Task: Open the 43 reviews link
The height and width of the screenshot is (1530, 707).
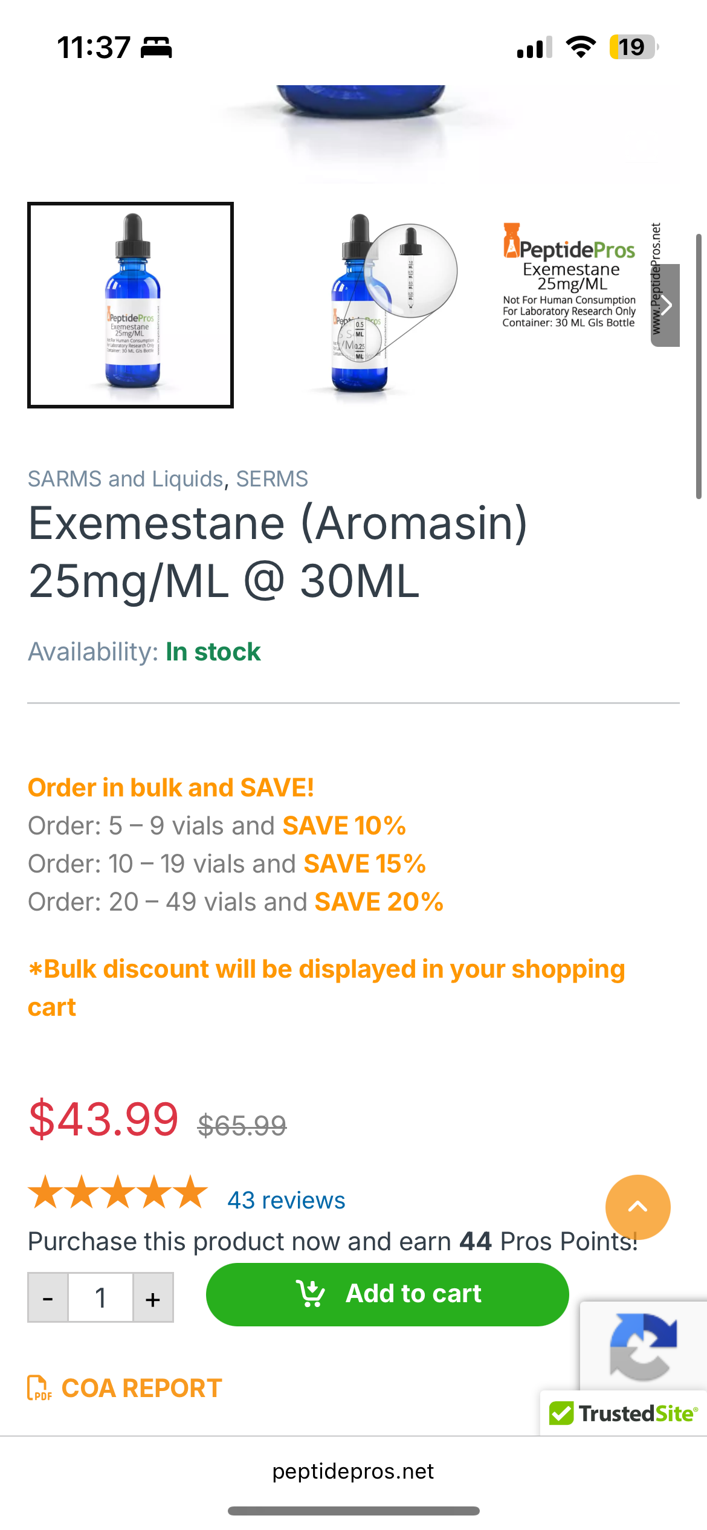Action: [286, 1200]
